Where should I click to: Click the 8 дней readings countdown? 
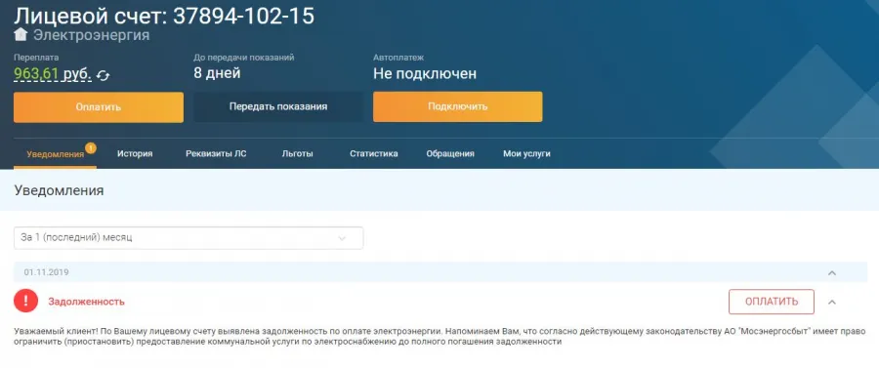pos(217,73)
